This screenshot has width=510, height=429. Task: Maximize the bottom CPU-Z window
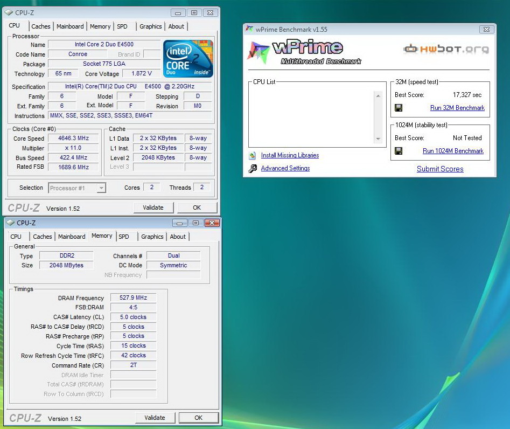click(195, 223)
